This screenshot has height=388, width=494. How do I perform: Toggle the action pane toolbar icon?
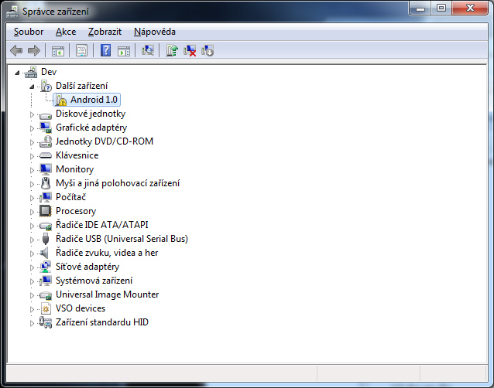(124, 50)
